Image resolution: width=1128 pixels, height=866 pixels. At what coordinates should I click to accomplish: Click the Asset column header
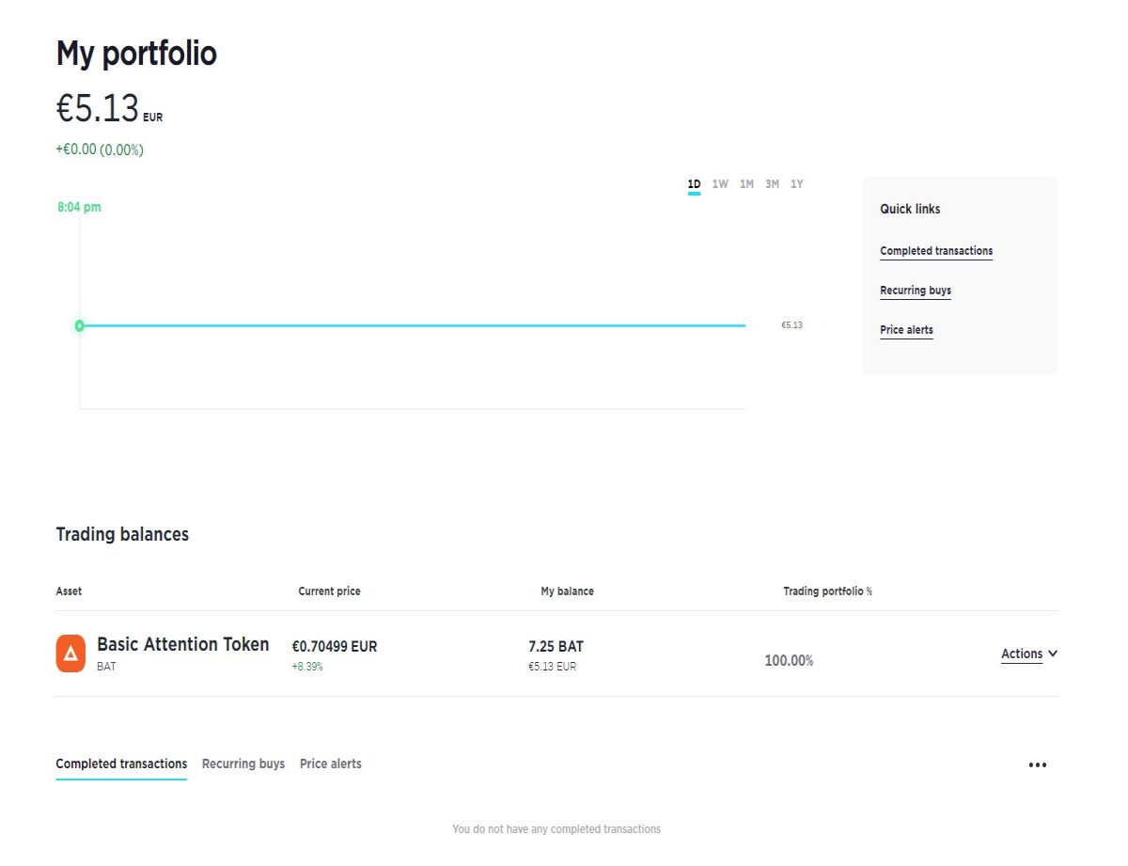point(69,591)
